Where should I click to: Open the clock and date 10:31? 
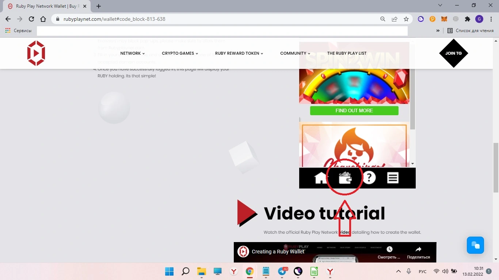click(473, 271)
